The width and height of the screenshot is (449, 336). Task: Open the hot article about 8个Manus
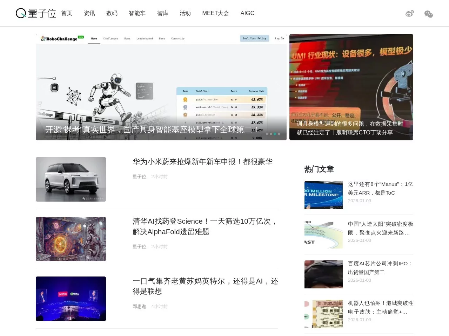(380, 188)
